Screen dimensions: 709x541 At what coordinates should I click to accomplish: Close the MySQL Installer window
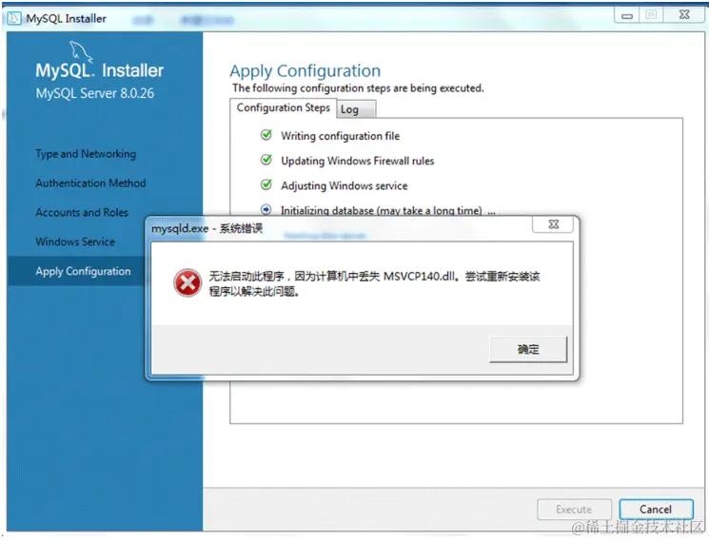click(684, 15)
